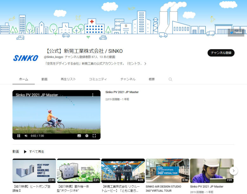247x194 pixels.
Task: Open the recruit movie thumbnail 6:23
Action: pyautogui.click(x=123, y=171)
